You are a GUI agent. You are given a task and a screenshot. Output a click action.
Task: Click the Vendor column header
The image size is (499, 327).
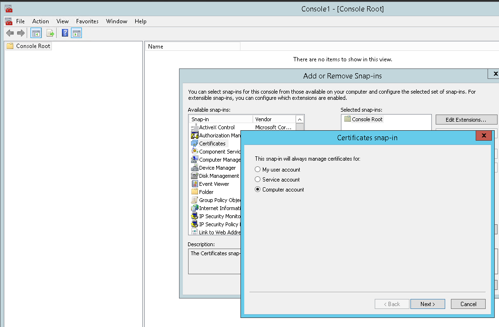[274, 119]
